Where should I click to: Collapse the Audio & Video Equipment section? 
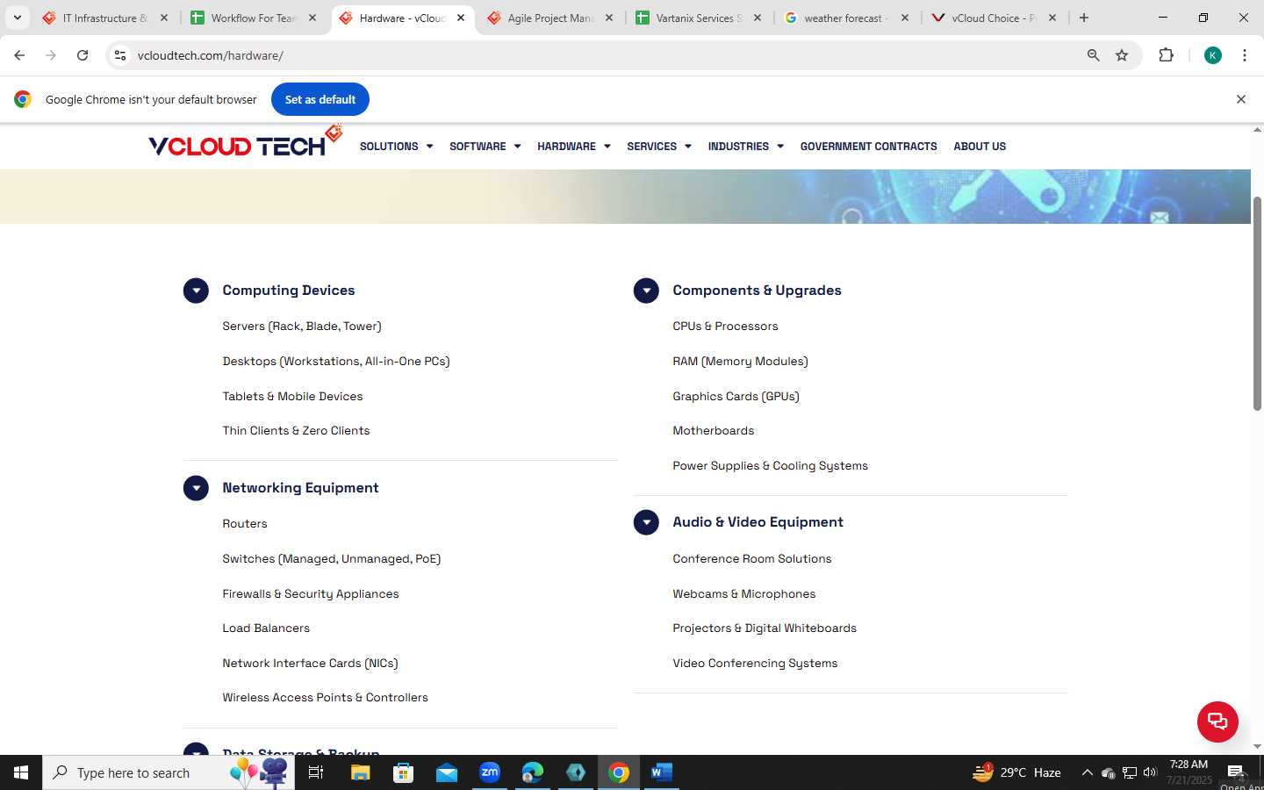(x=646, y=522)
